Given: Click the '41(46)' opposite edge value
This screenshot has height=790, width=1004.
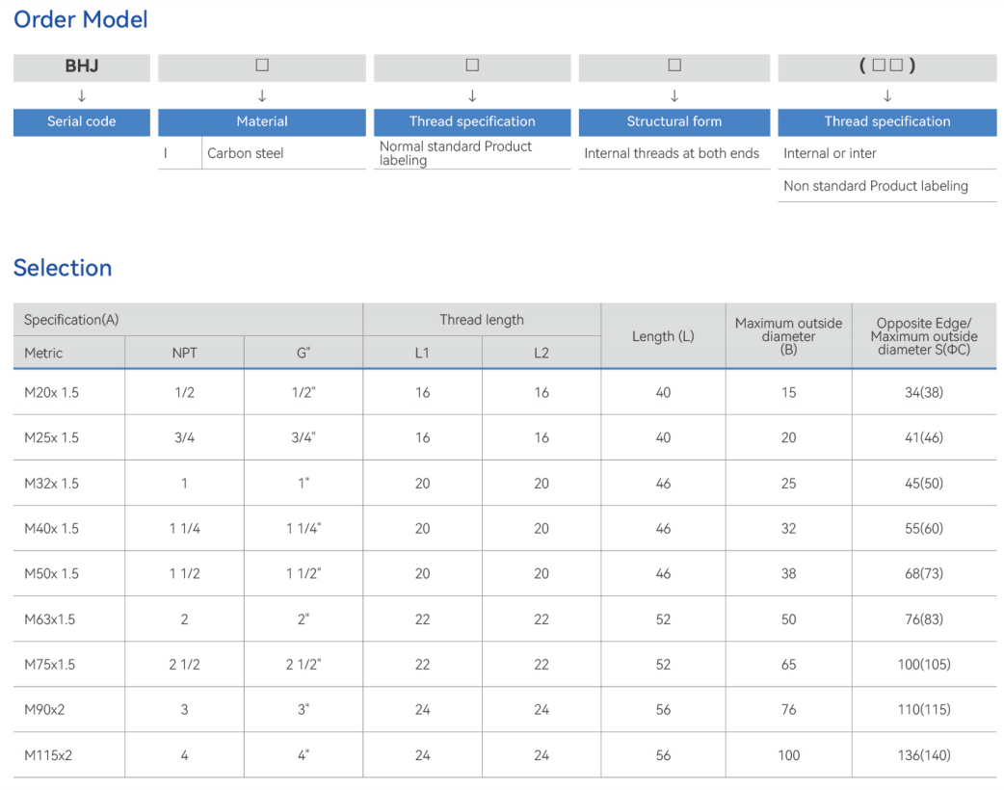Looking at the screenshot, I should point(924,437).
